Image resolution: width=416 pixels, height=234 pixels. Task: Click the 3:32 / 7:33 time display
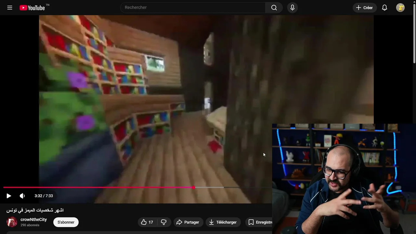44,196
